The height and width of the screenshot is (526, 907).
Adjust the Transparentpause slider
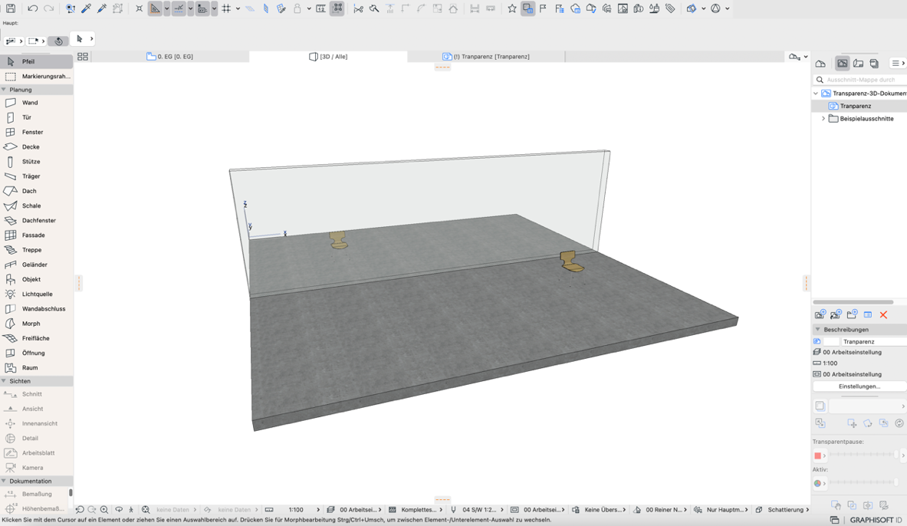tap(864, 455)
